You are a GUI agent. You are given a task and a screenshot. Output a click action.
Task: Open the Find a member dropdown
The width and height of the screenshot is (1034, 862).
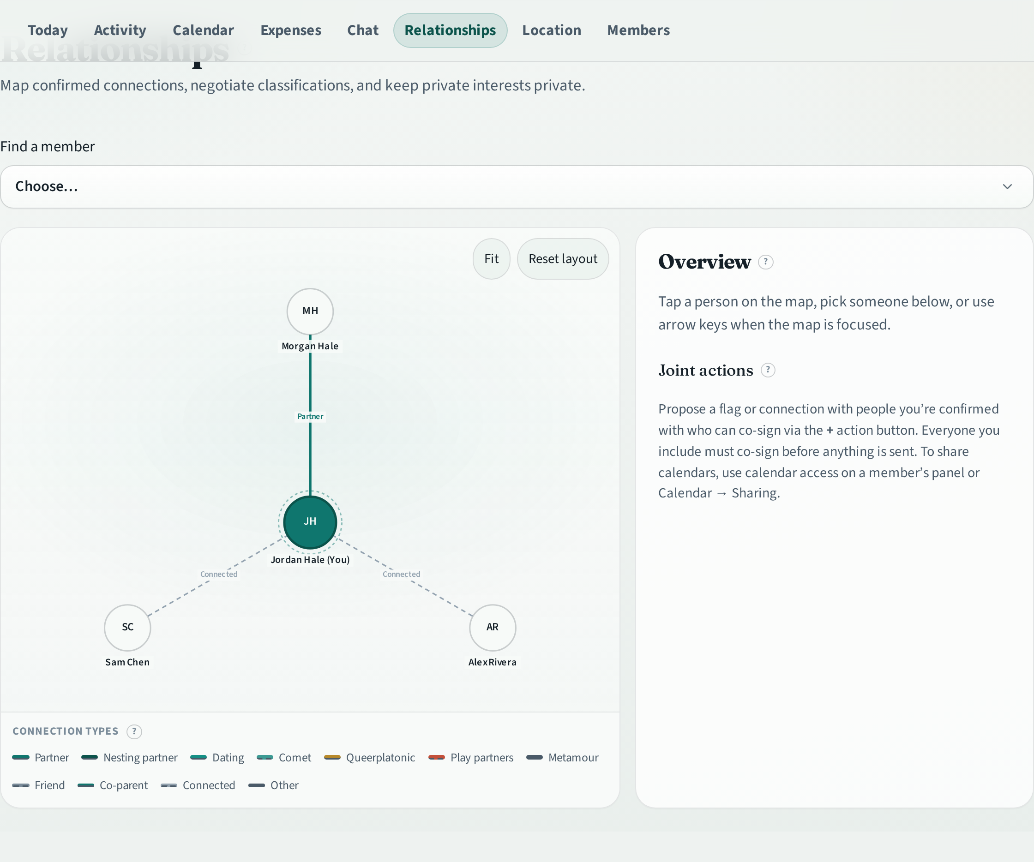[x=517, y=186]
